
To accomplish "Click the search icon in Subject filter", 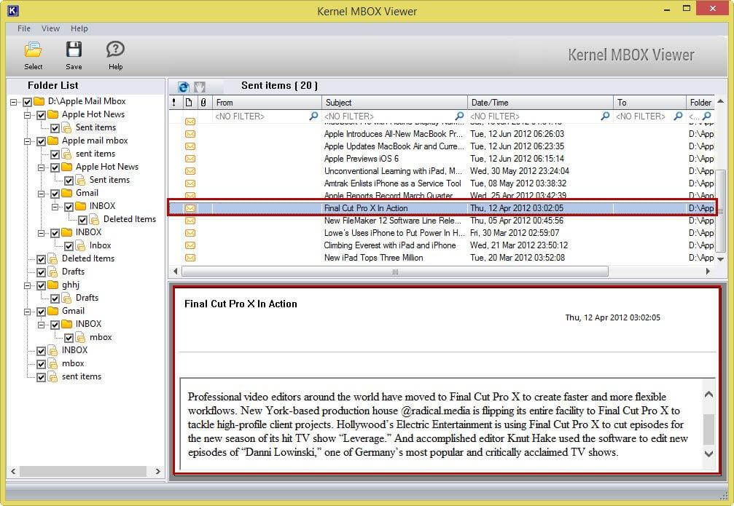I will pyautogui.click(x=460, y=116).
